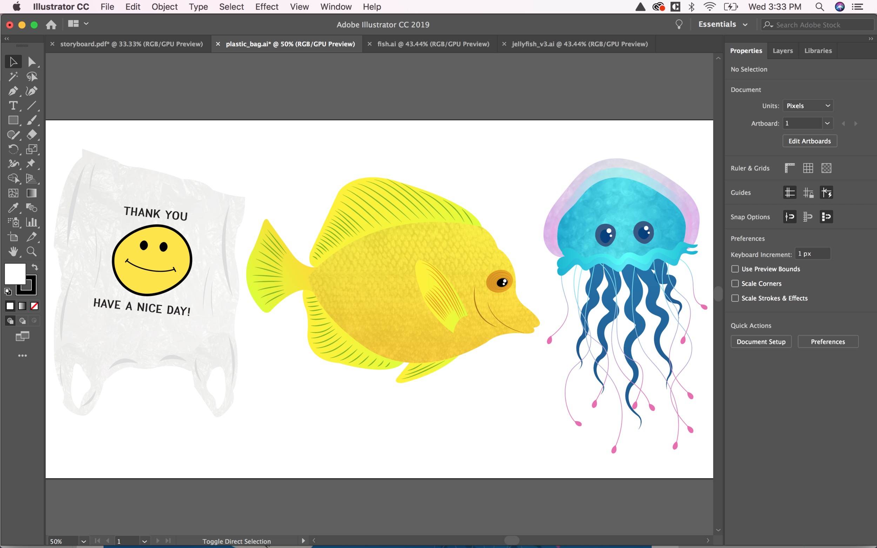Toggle the transparency grid icon
This screenshot has width=877, height=548.
click(x=826, y=168)
